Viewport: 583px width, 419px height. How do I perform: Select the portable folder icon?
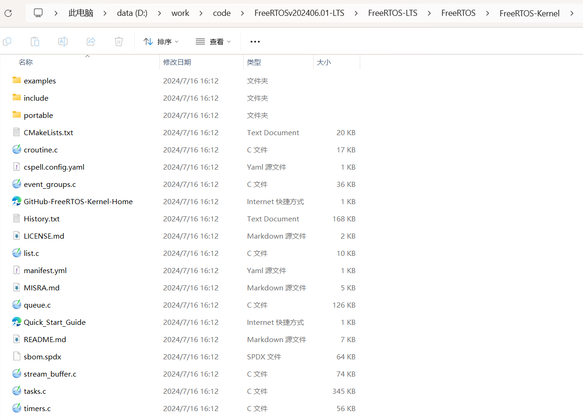coord(17,115)
